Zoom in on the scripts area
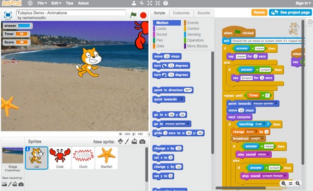Screen dimensions: 313x191 298,183
